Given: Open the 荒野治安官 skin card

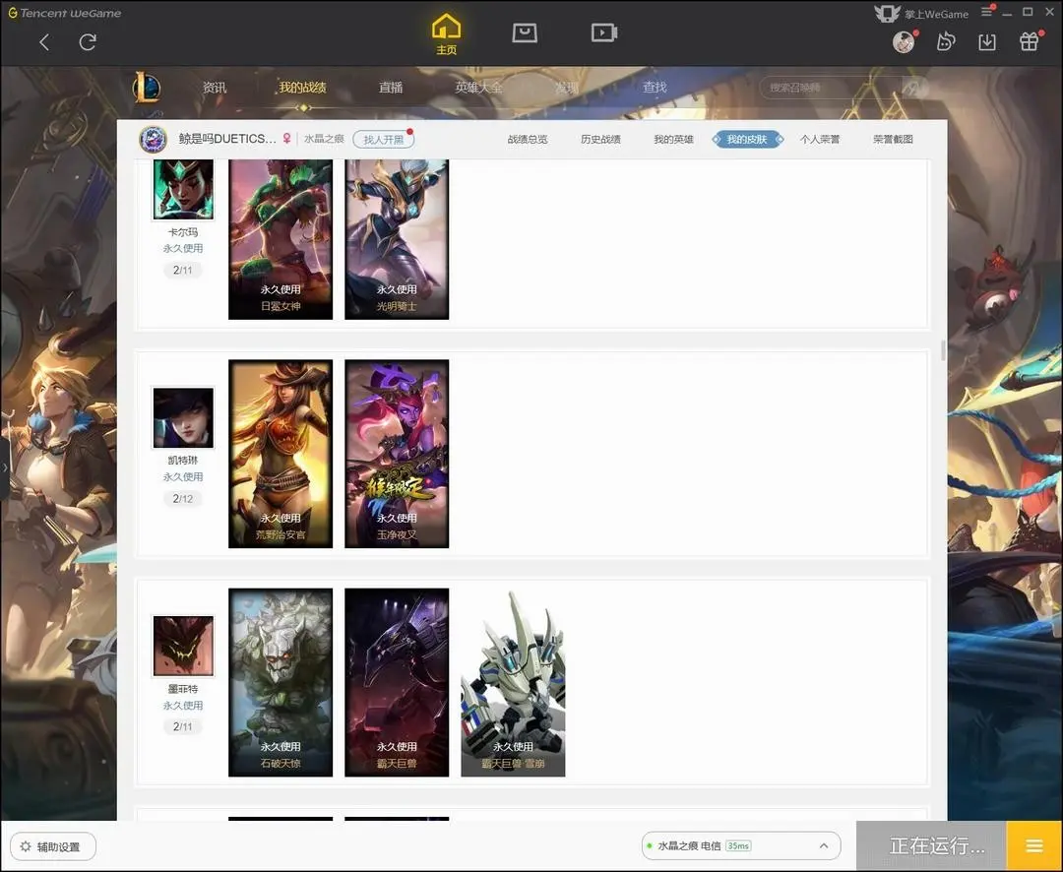Looking at the screenshot, I should click(x=281, y=454).
